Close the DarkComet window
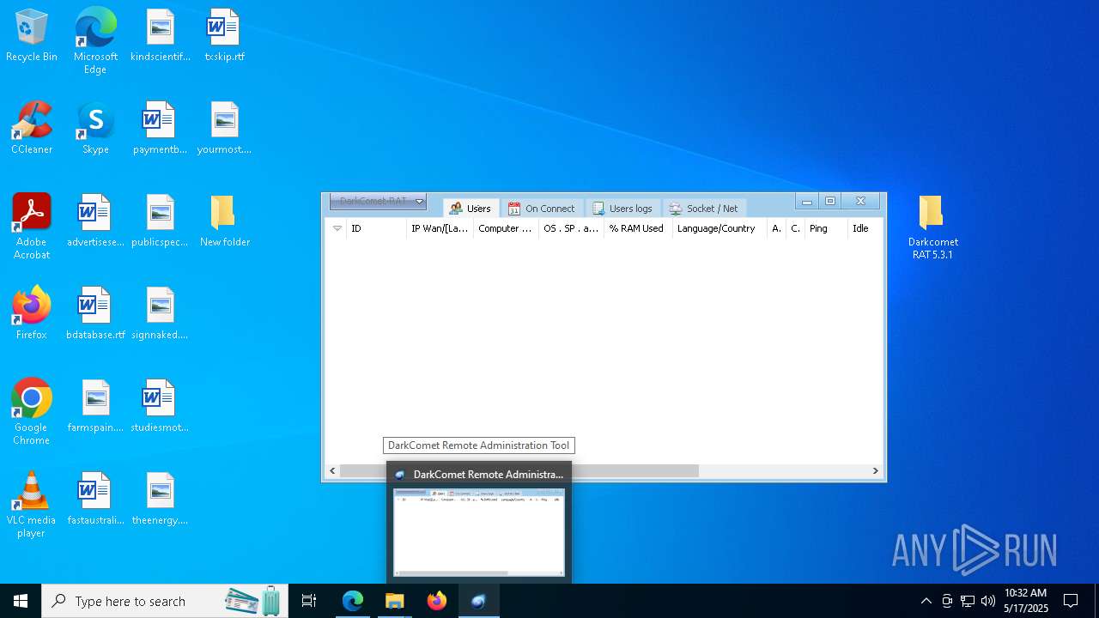Screen dimensions: 1099x618 pyautogui.click(x=860, y=202)
